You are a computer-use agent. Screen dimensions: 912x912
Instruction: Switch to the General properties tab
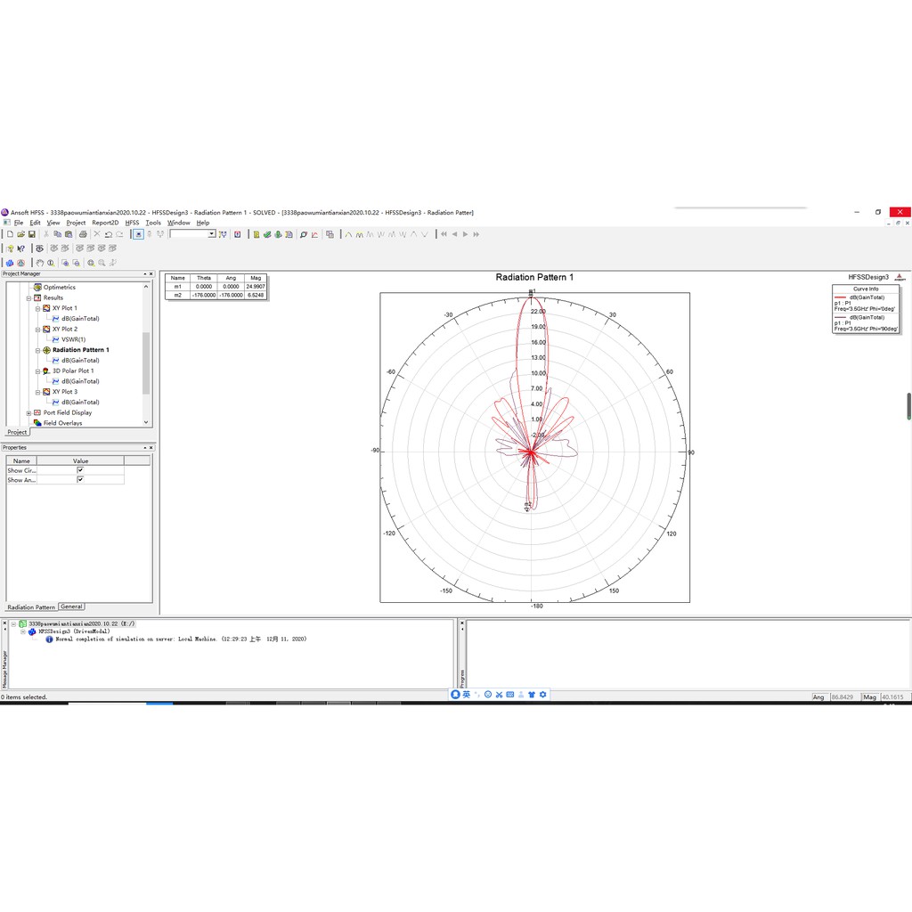click(71, 607)
